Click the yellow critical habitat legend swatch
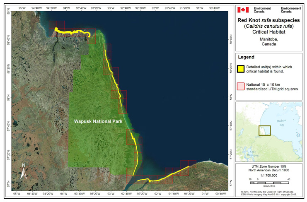The width and height of the screenshot is (307, 202). click(x=240, y=69)
